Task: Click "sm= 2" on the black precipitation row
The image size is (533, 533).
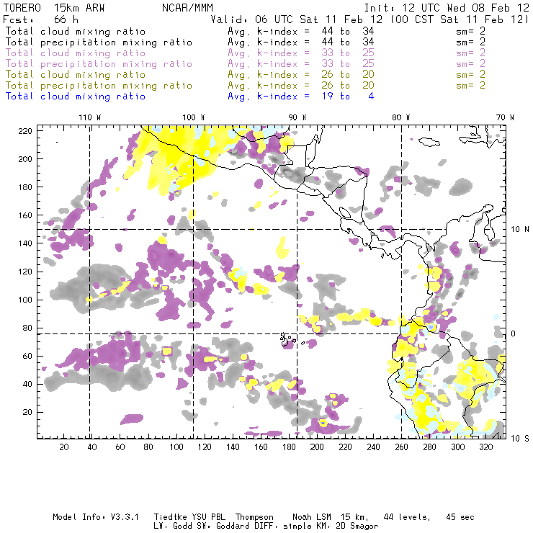Action: [x=470, y=42]
